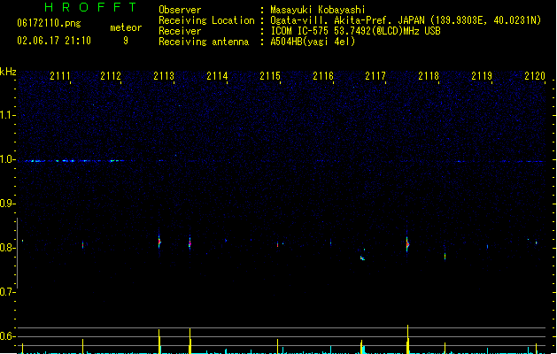This screenshot has width=557, height=354.
Task: Click the 2118 time axis marker
Action: 429,76
